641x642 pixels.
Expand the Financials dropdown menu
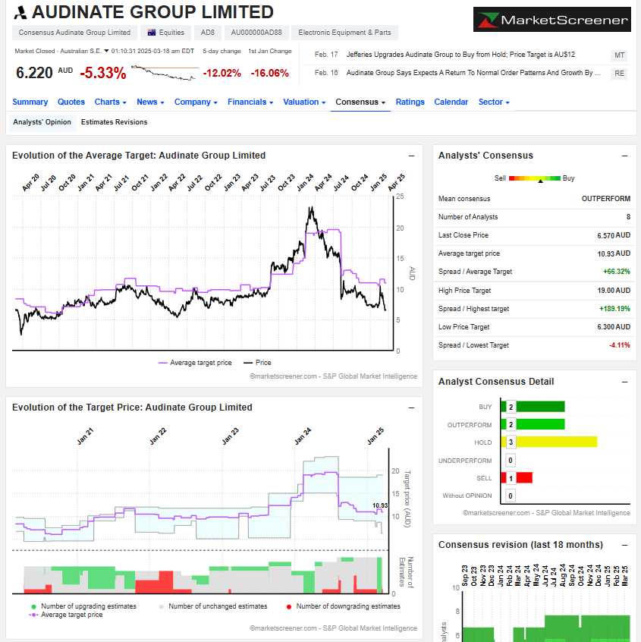click(x=250, y=102)
